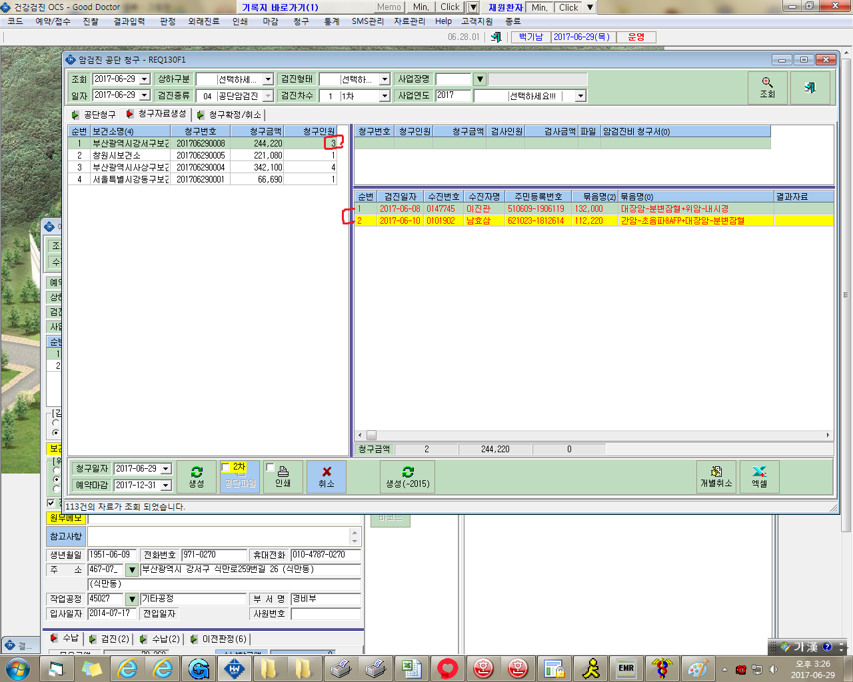Open the 청구 menu in the menu bar
The image size is (853, 682).
pyautogui.click(x=301, y=21)
